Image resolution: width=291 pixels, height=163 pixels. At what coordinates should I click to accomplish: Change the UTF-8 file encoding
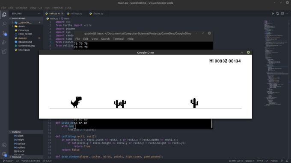pos(260,161)
